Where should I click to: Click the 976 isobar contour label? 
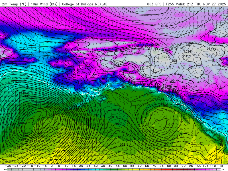coord(21,144)
